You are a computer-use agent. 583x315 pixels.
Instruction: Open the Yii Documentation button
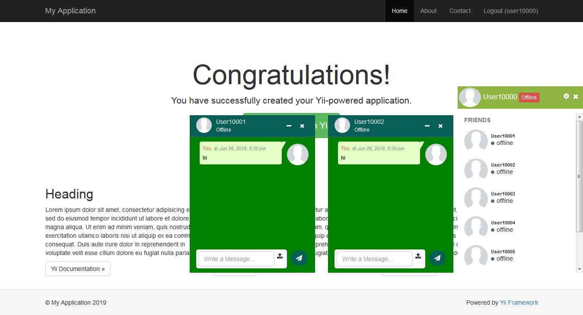pos(78,269)
